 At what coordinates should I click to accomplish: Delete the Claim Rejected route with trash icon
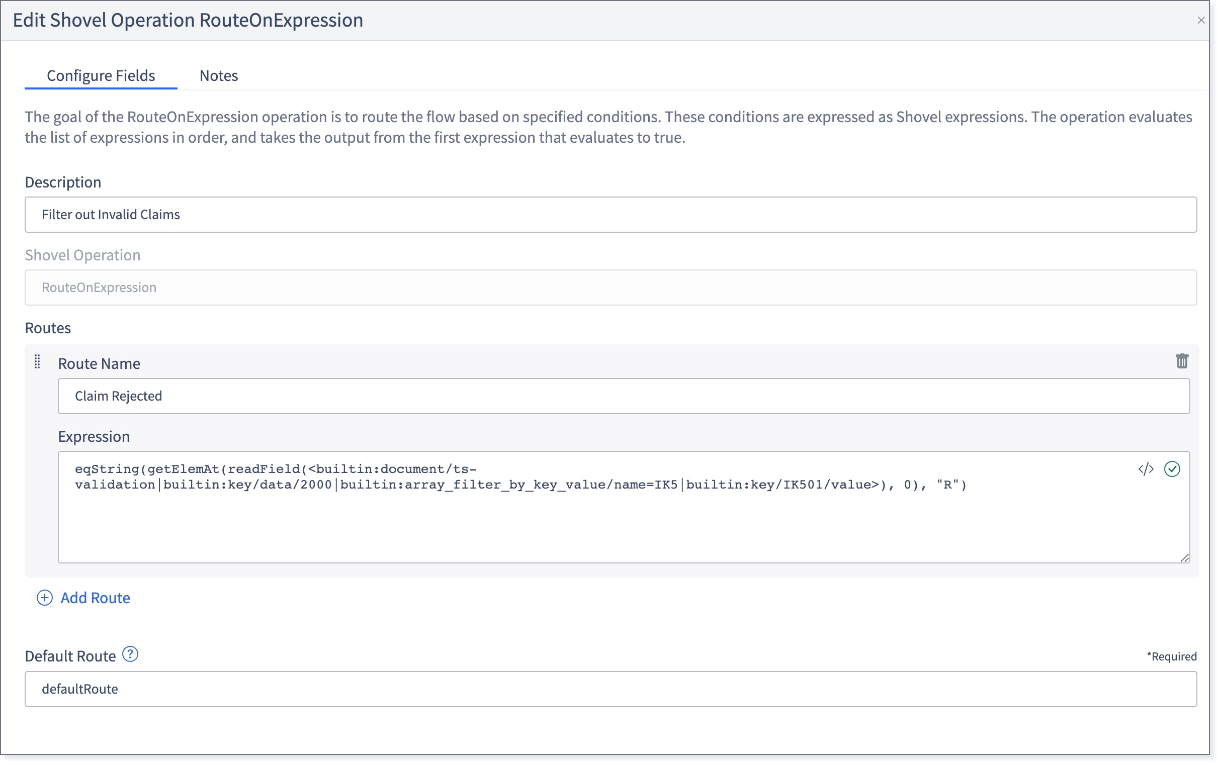(x=1182, y=361)
